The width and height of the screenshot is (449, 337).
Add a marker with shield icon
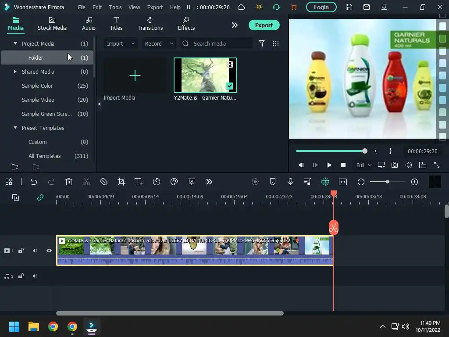pos(273,182)
